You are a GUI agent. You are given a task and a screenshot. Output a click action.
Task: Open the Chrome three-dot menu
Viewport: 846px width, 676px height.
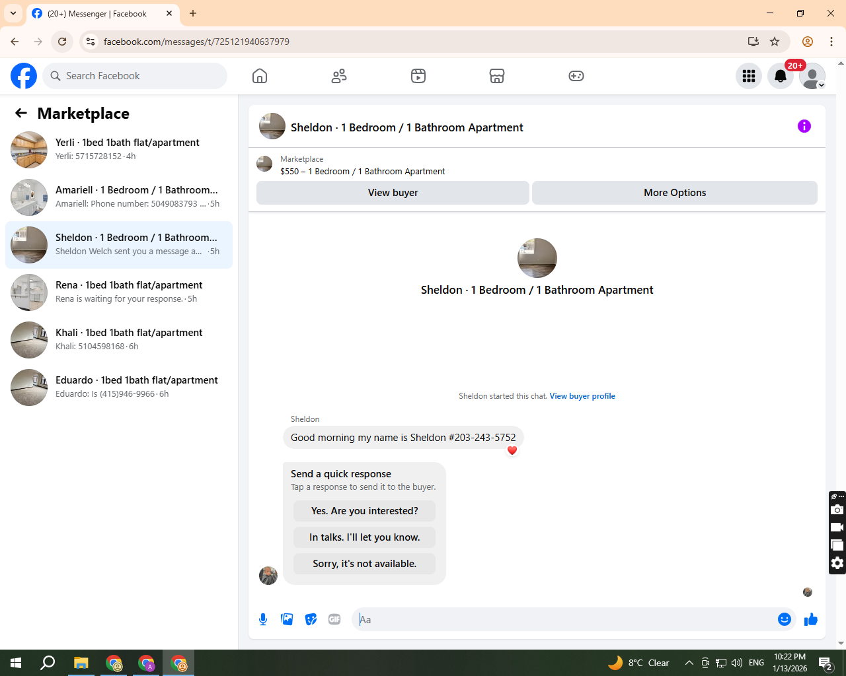[x=831, y=42]
